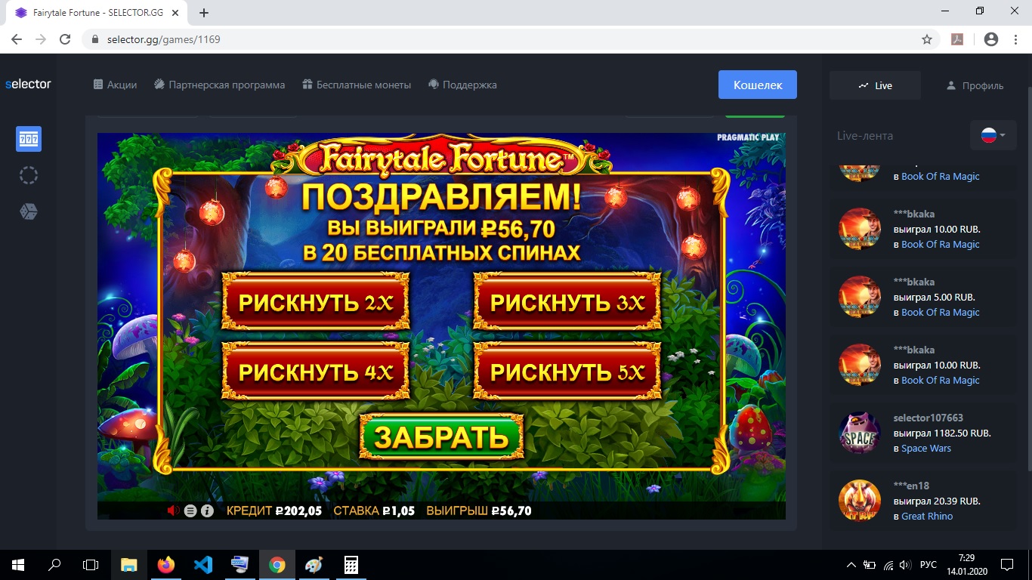Viewport: 1032px width, 580px height.
Task: Open Windows search from the taskbar
Action: [x=54, y=564]
